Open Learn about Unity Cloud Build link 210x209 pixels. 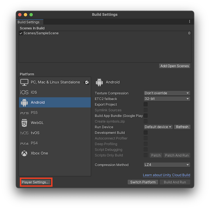[x=167, y=175]
